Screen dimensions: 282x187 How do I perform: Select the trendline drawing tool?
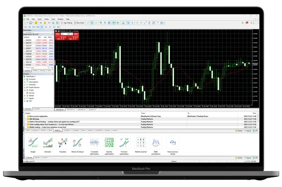pos(145,23)
